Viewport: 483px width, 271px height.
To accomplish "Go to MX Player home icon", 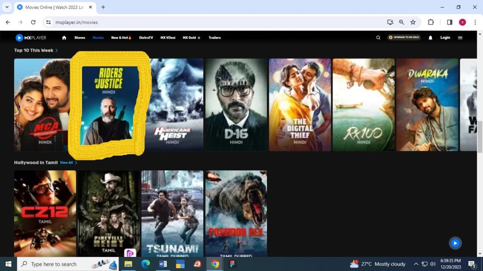I will (x=64, y=38).
